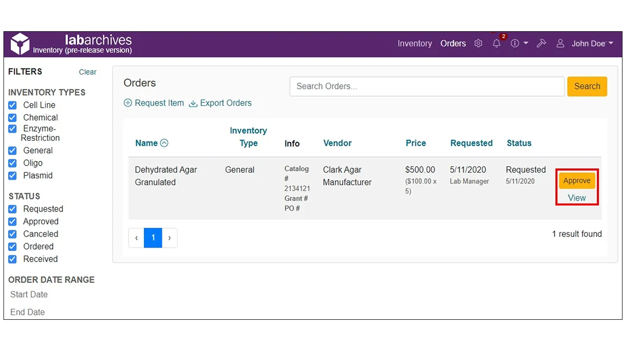This screenshot has height=351, width=625.
Task: Approve the Dehydrated Agar order
Action: [577, 180]
